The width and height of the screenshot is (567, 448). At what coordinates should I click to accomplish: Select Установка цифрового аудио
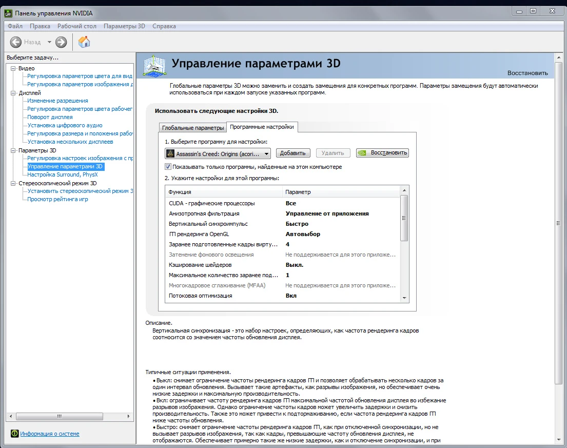65,125
